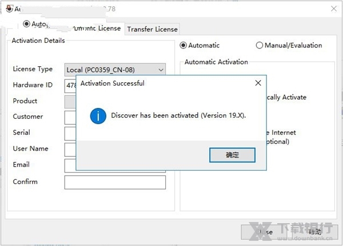The height and width of the screenshot is (246, 343).
Task: Select the Automatic activation radio button
Action: pos(184,45)
